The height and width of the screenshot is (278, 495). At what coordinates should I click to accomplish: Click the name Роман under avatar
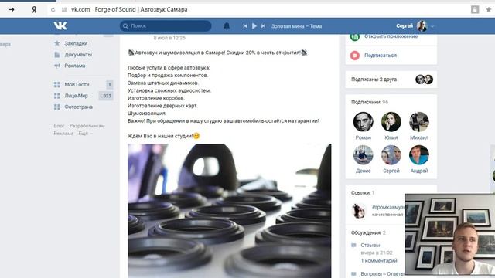tap(363, 137)
